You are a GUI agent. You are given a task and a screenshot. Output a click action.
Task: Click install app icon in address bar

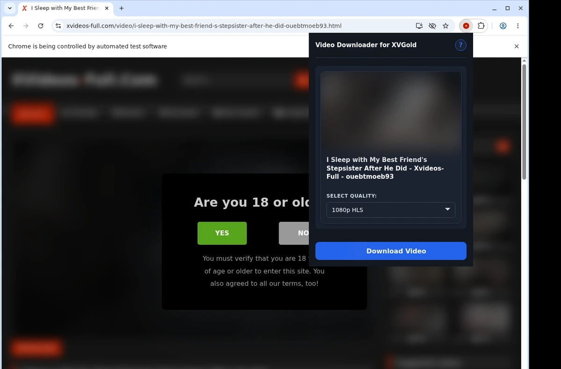(x=419, y=26)
